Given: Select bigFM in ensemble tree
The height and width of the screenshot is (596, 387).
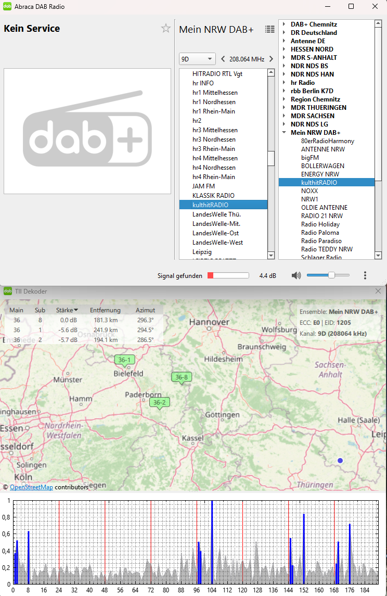Looking at the screenshot, I should [x=310, y=158].
